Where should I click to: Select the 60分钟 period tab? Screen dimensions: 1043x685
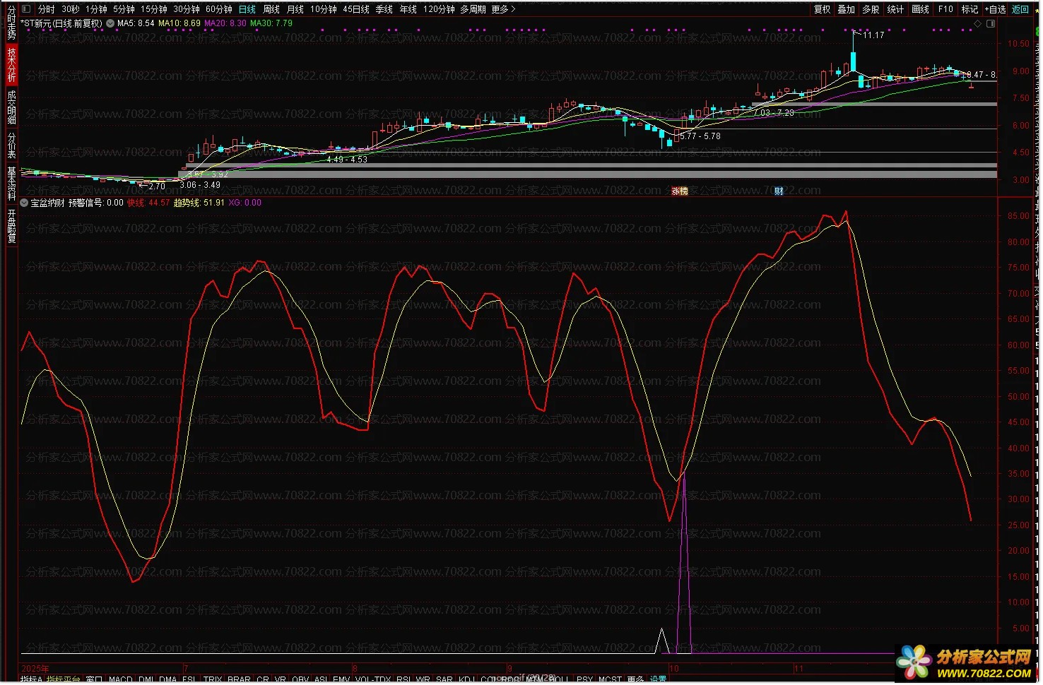click(x=219, y=9)
